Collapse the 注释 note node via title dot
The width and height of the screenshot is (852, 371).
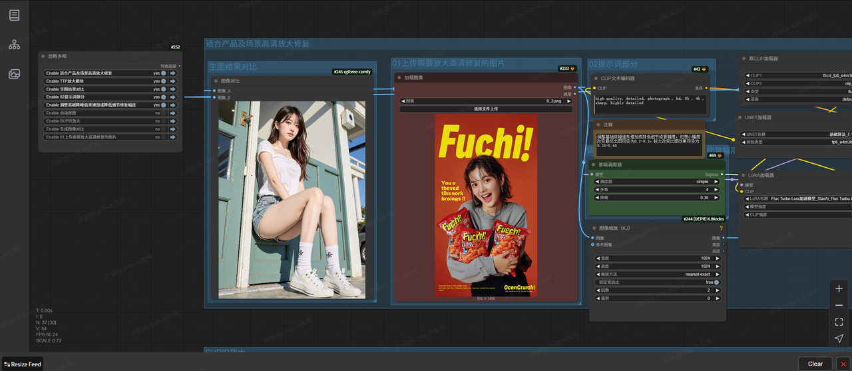[598, 125]
